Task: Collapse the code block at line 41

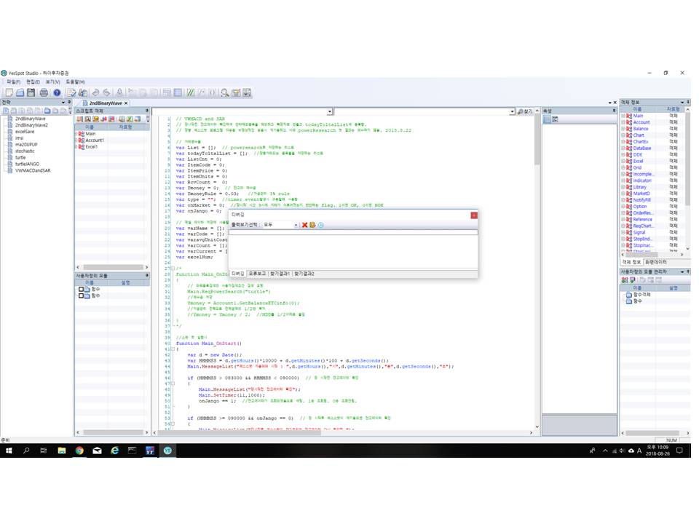Action: point(172,349)
